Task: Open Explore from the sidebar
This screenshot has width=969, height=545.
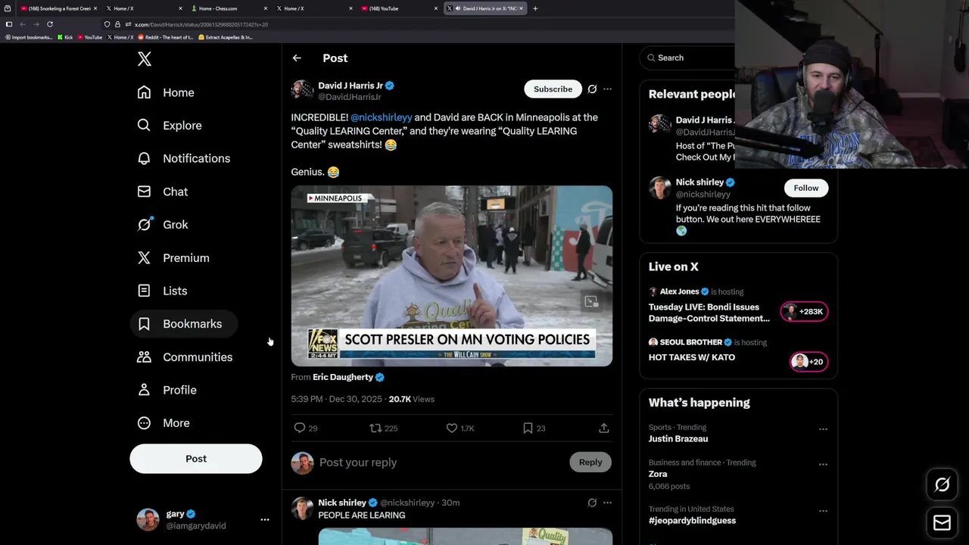Action: [170, 126]
